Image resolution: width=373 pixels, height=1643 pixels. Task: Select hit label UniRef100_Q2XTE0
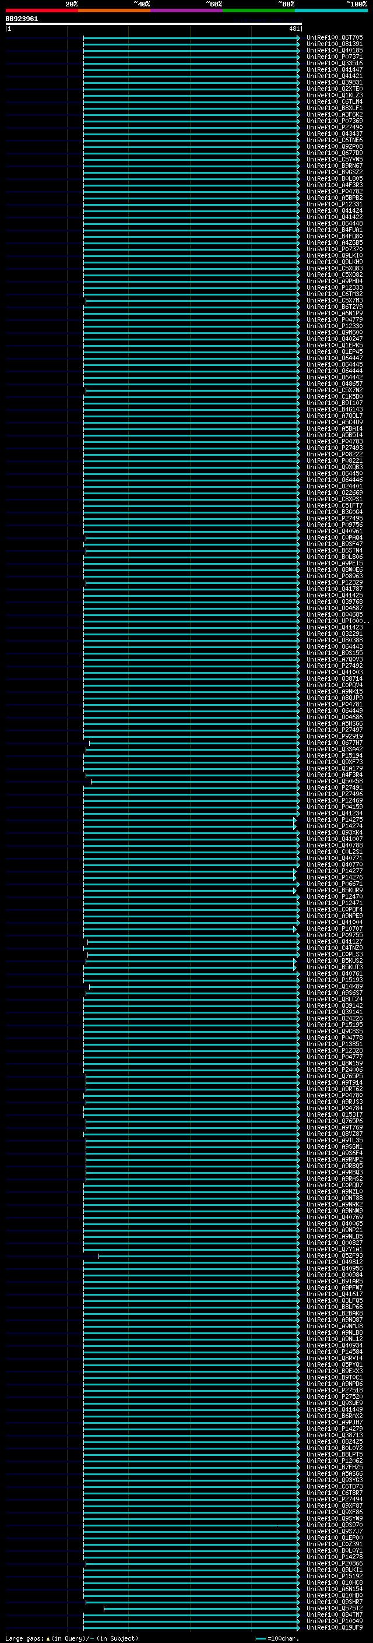tap(335, 89)
